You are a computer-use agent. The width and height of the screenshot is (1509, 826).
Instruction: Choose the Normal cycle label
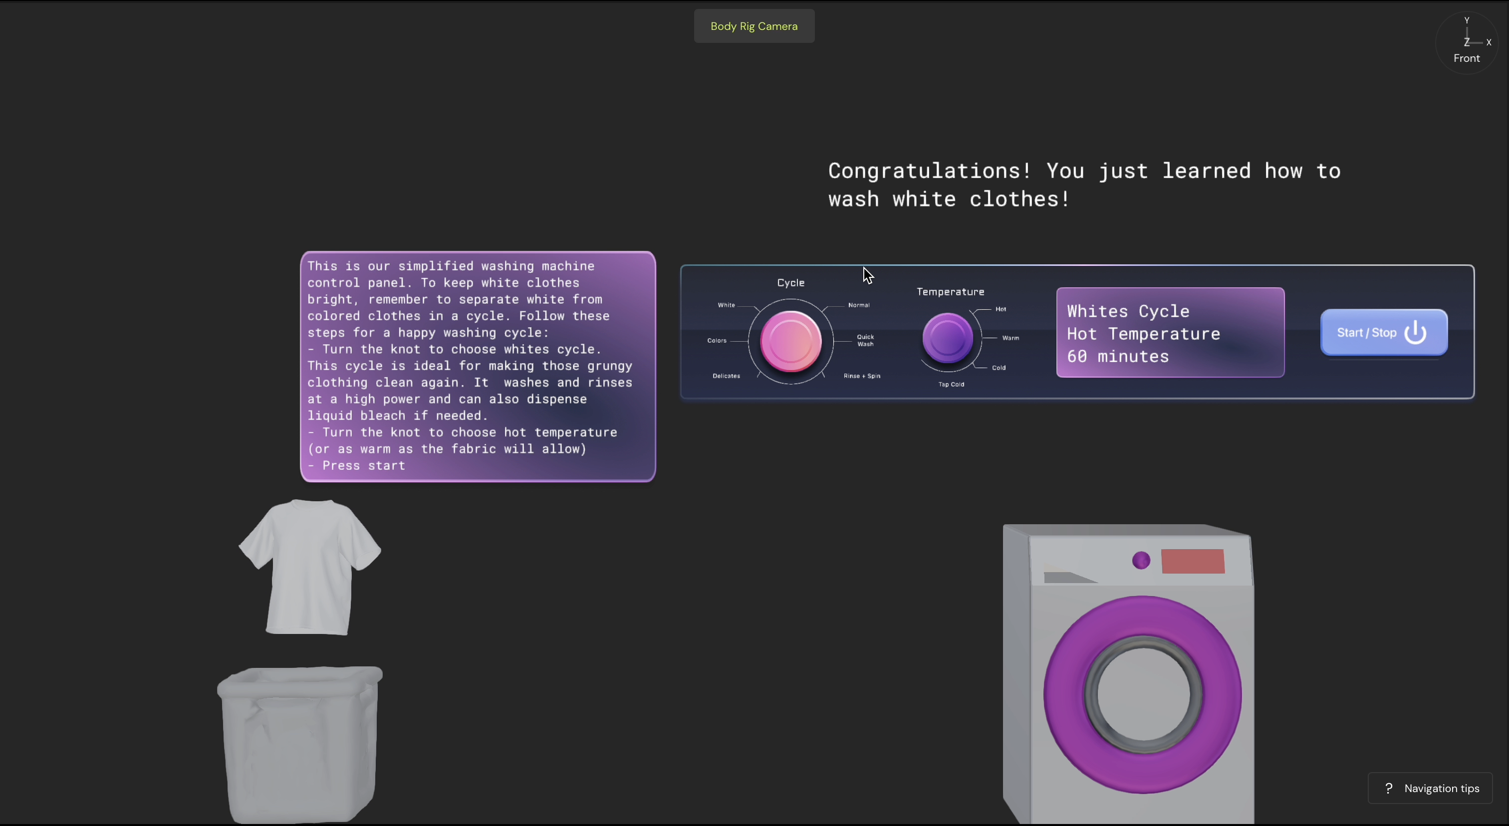(x=859, y=305)
